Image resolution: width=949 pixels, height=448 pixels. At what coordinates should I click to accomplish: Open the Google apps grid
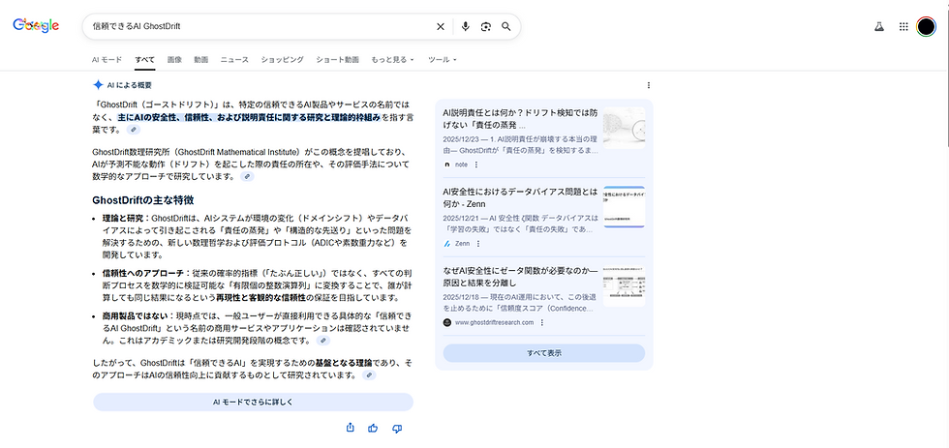click(903, 26)
